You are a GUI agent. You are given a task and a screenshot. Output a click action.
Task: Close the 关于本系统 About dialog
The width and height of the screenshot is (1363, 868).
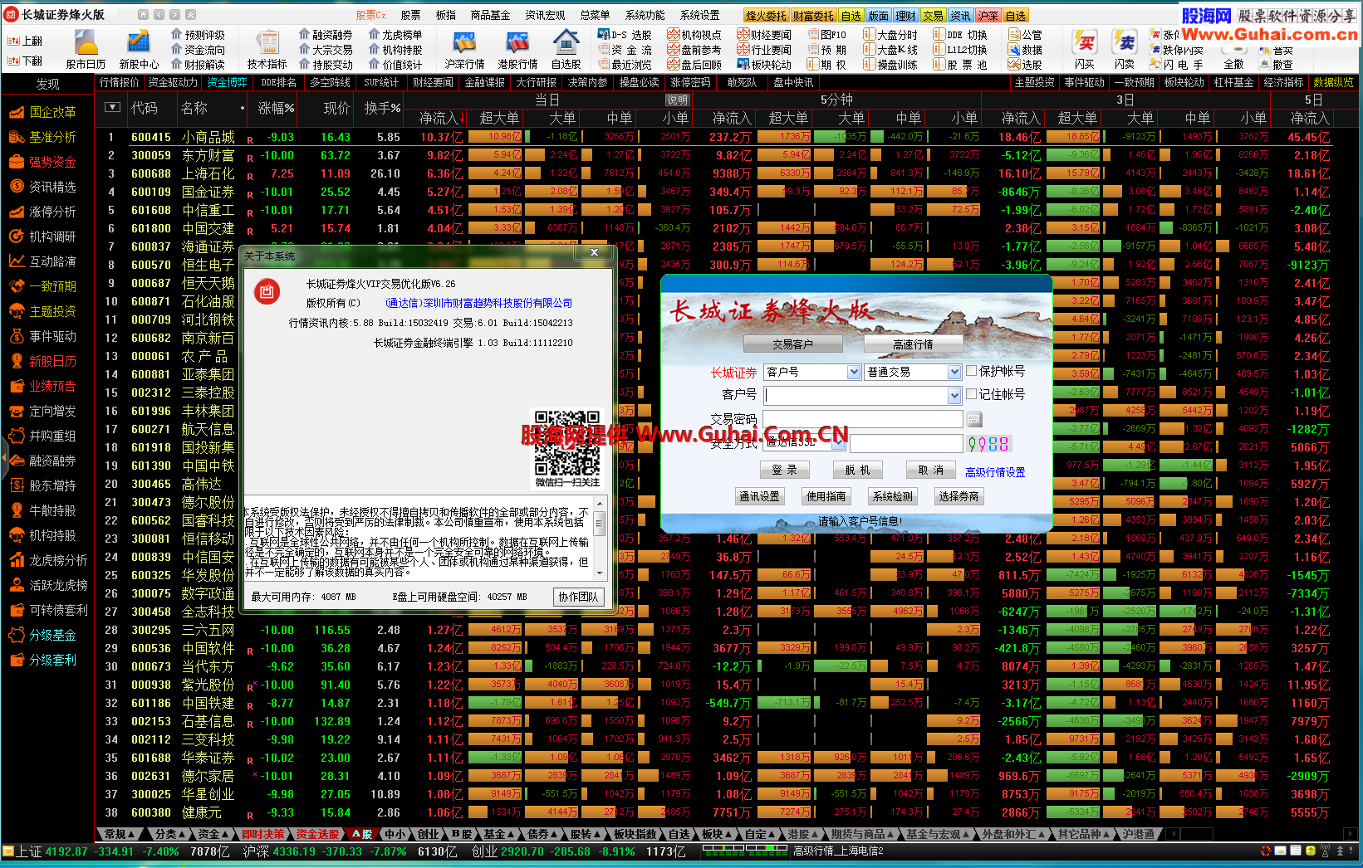point(594,251)
